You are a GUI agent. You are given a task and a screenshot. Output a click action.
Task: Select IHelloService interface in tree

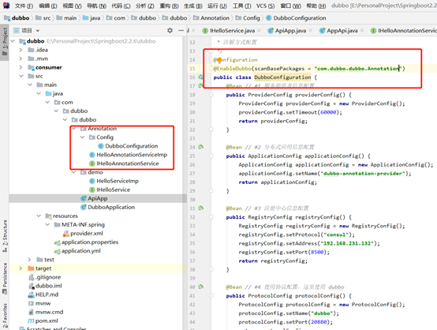click(110, 189)
